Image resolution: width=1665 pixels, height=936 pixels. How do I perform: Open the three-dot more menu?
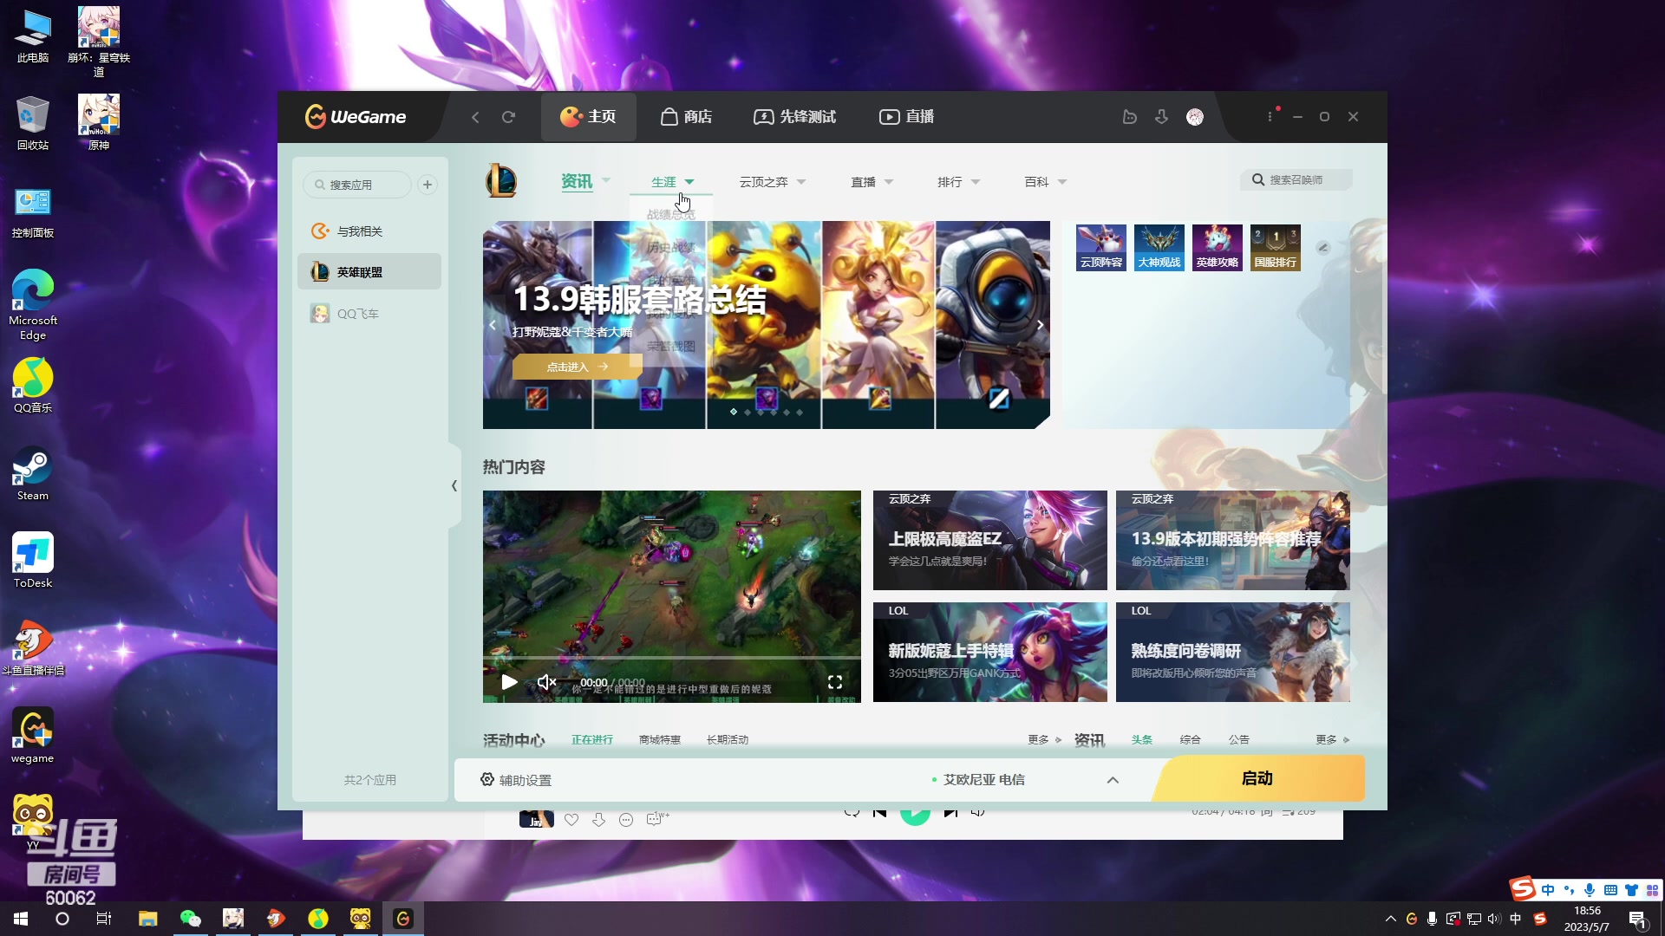point(1270,116)
